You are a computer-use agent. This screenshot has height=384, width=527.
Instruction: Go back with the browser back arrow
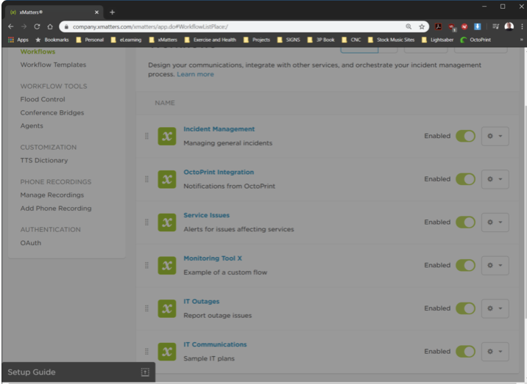[11, 26]
